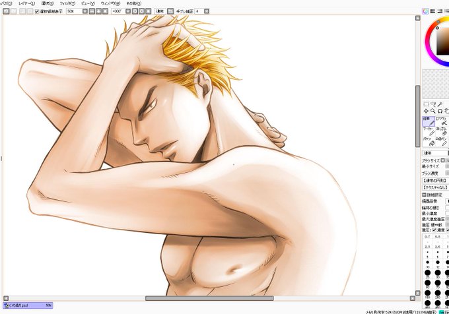Toggle the 筆圧 濃度 pressure checkbox
The width and height of the screenshot is (449, 314).
[x=434, y=230]
